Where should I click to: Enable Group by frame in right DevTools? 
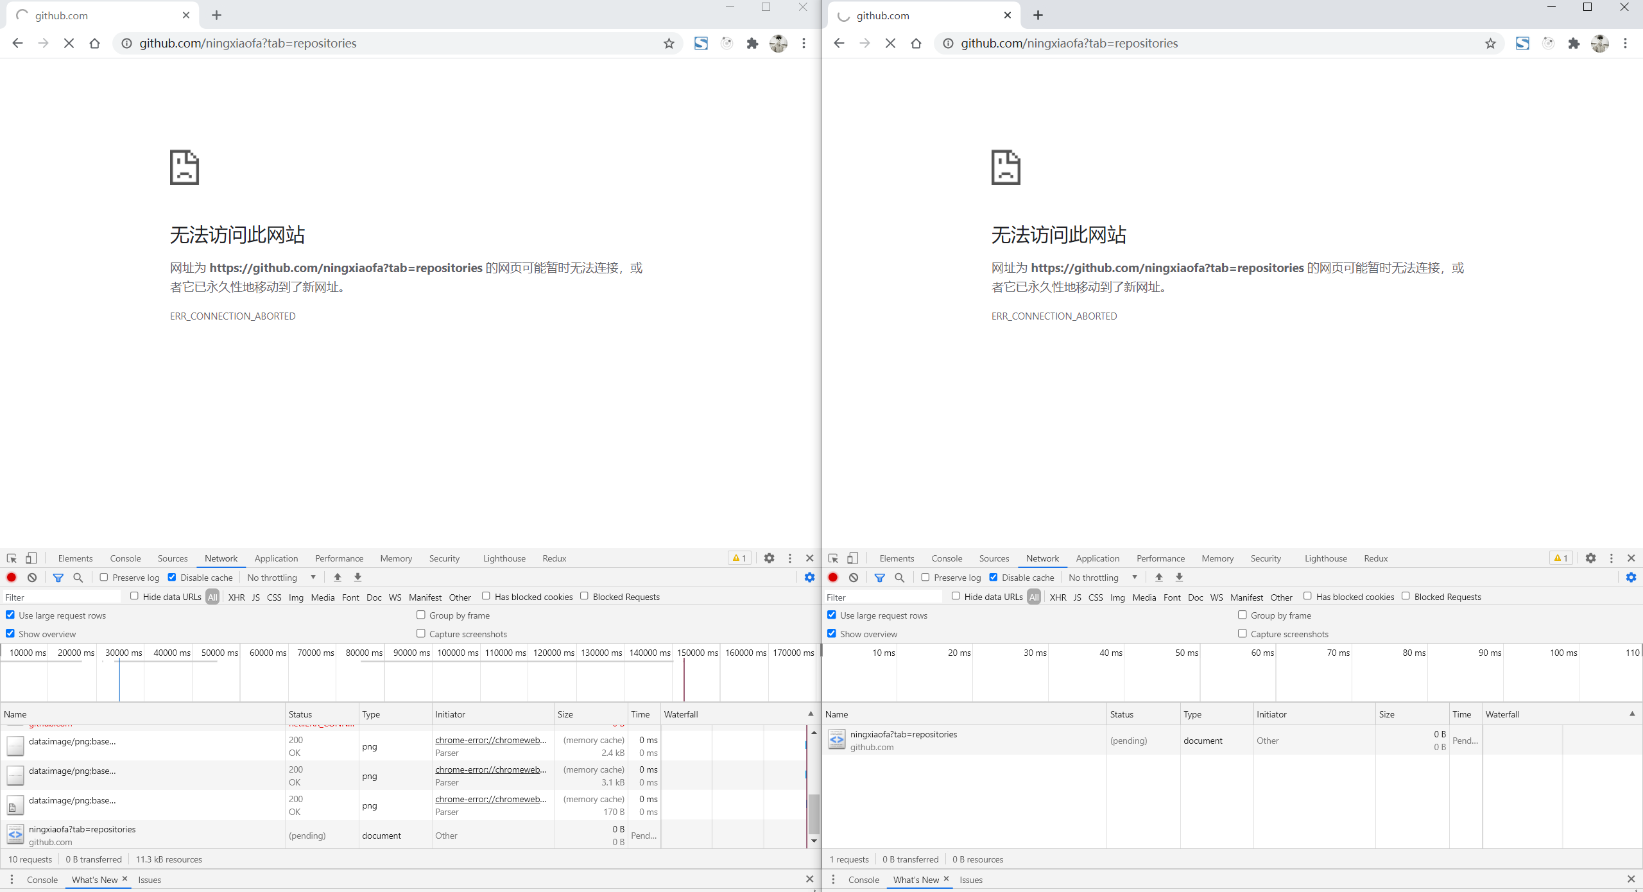[1243, 615]
